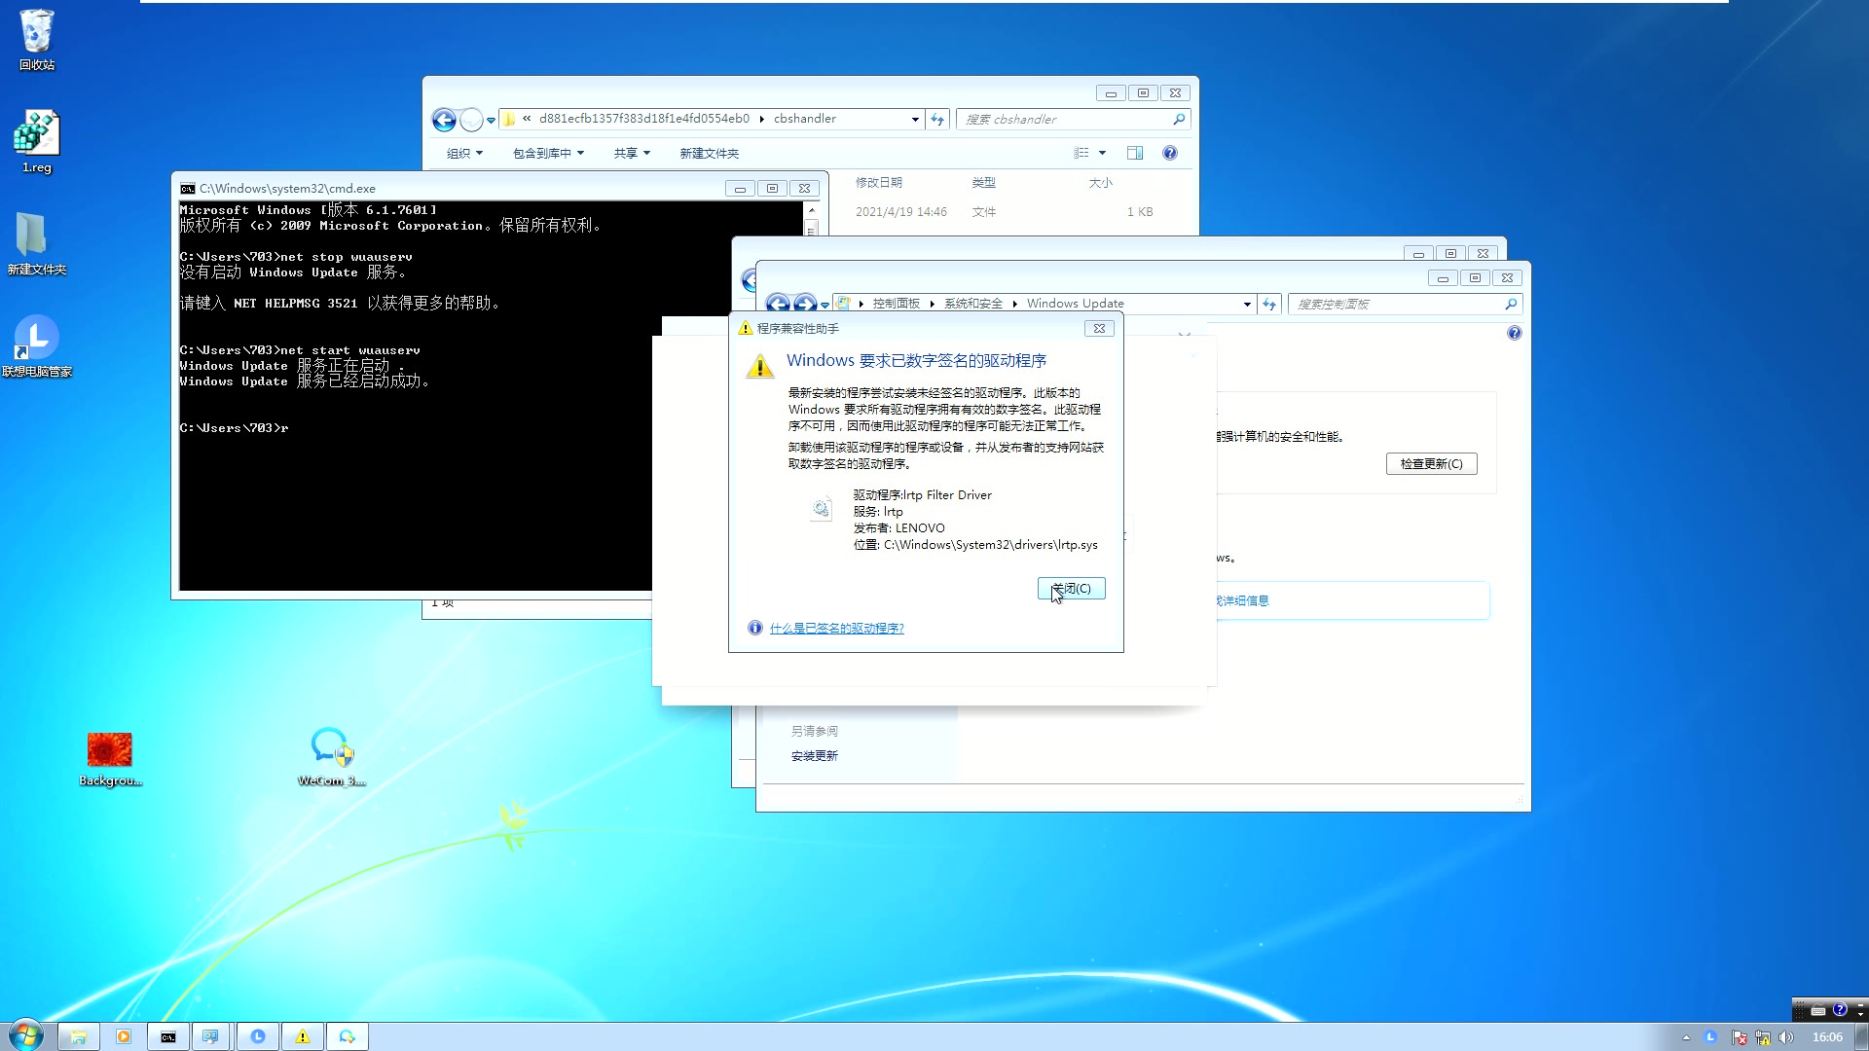Switch to Control Panel taskbar button

pyautogui.click(x=211, y=1036)
